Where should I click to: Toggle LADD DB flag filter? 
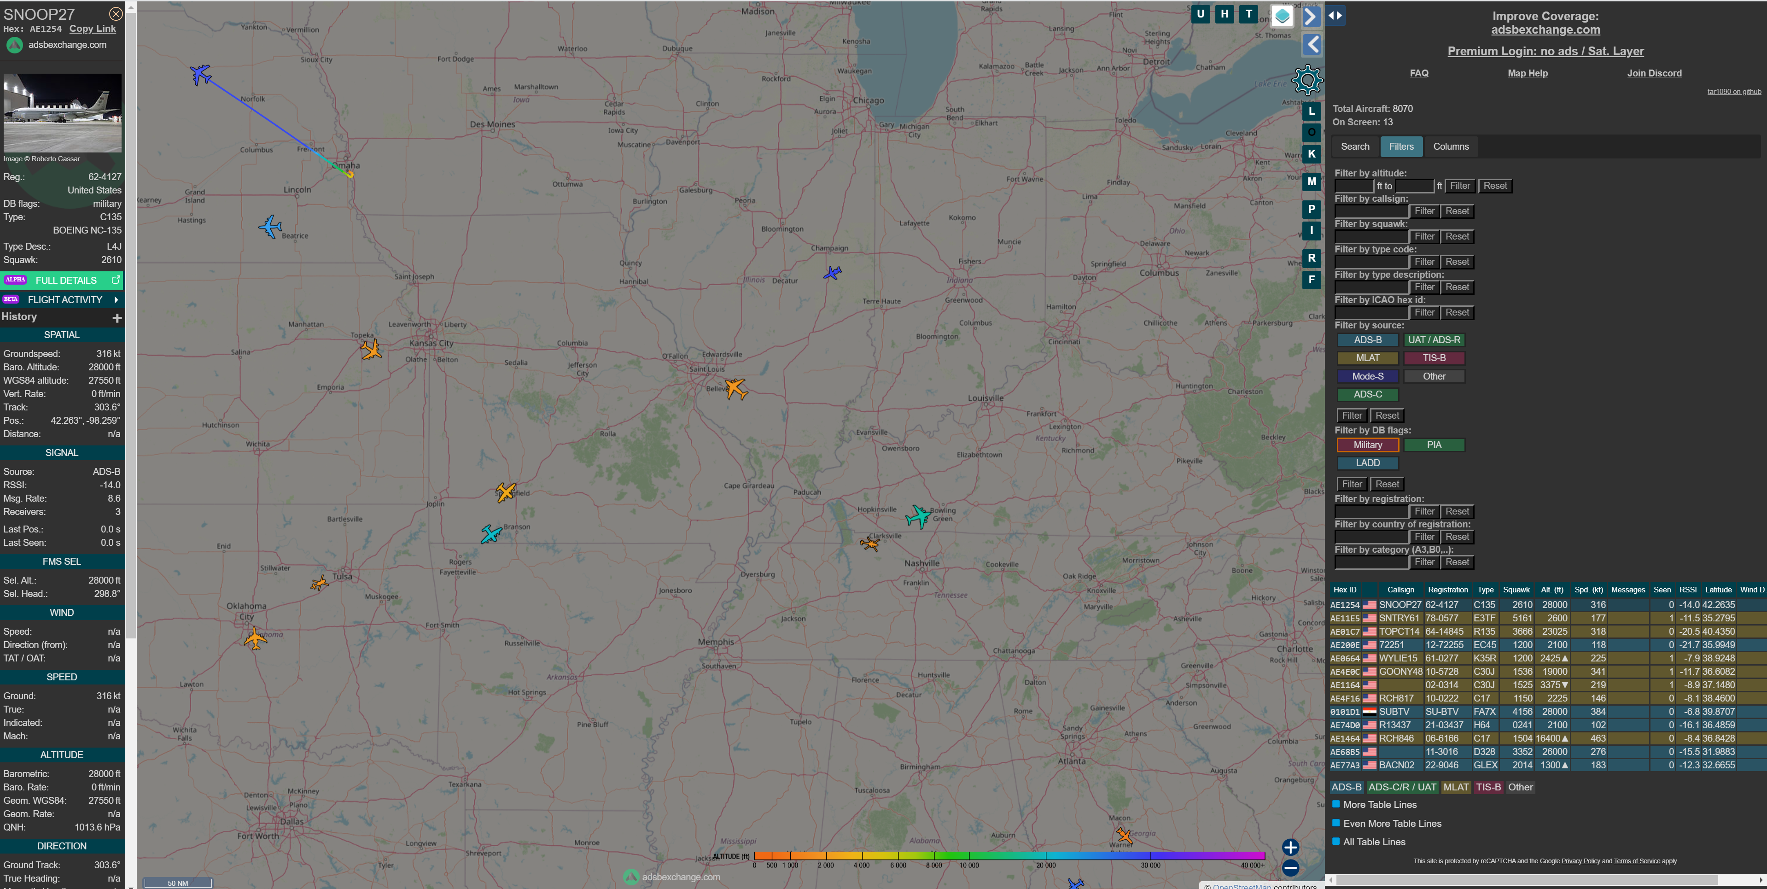[1368, 463]
